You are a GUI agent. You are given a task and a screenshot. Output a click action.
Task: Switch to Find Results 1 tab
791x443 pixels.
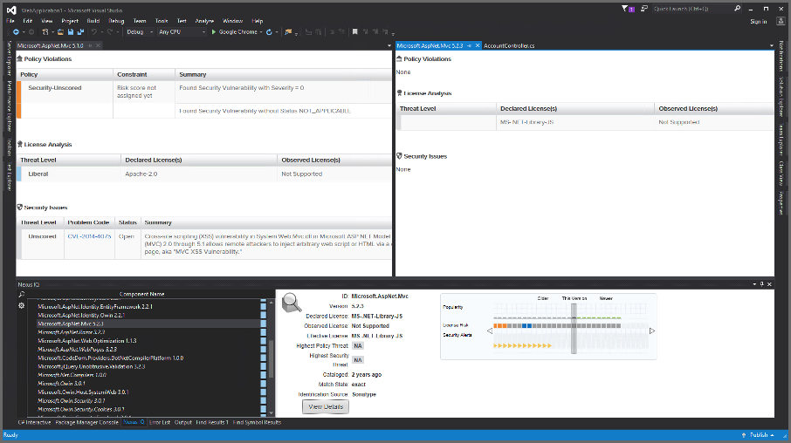[212, 422]
